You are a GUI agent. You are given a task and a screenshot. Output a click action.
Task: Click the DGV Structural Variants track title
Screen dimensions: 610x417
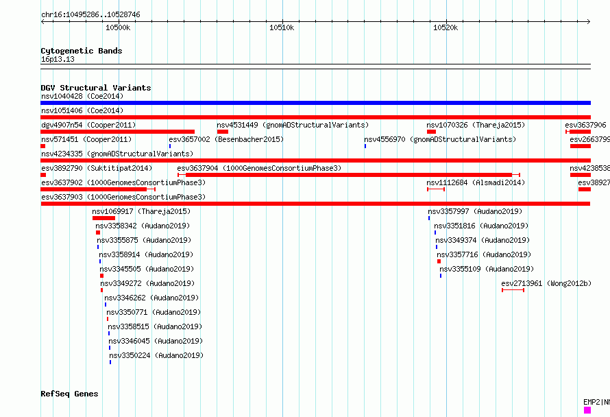[x=96, y=88]
